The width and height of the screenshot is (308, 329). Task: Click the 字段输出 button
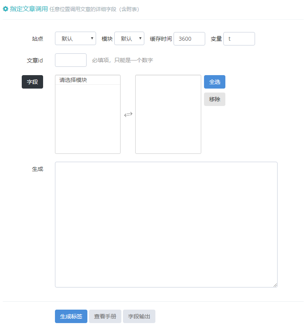point(139,316)
